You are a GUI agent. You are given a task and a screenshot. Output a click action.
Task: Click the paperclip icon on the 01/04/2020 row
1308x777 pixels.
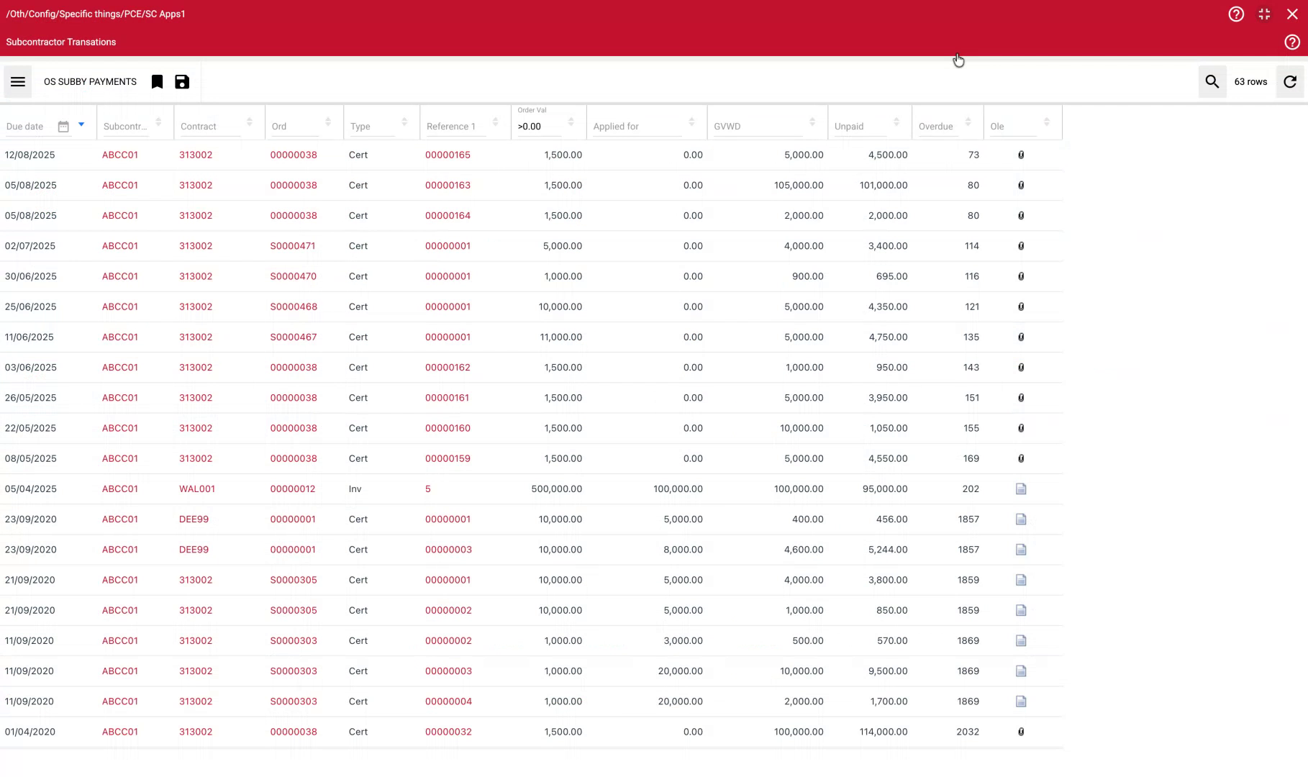(x=1022, y=732)
